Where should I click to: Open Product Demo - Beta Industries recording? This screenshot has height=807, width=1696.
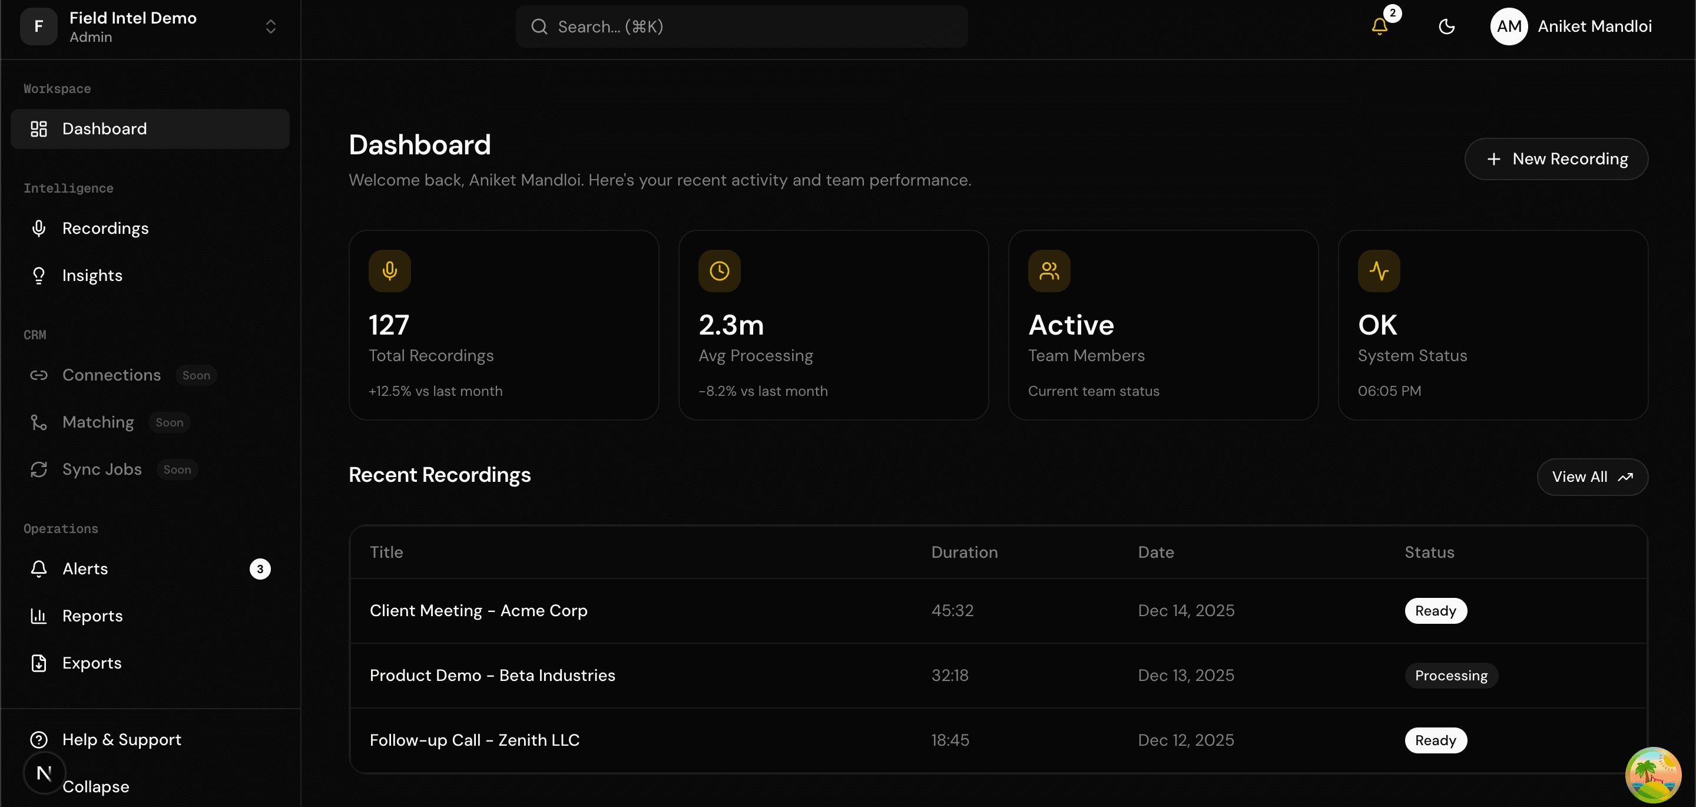coord(492,675)
